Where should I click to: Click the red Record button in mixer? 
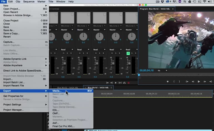tap(129, 83)
